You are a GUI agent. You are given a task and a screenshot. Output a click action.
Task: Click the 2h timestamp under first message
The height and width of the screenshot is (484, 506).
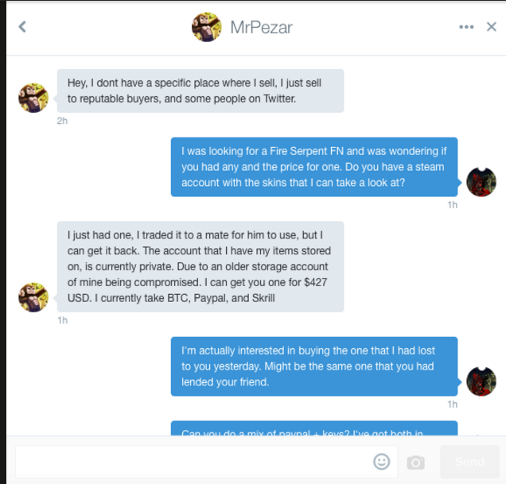62,121
